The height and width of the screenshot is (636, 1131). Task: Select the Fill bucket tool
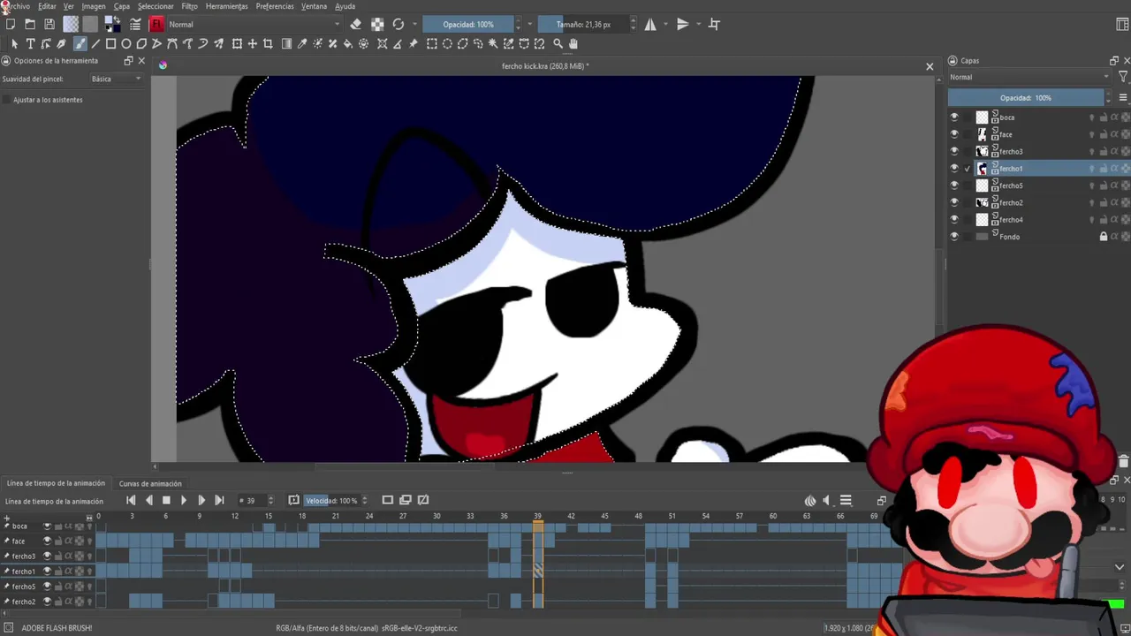click(348, 43)
